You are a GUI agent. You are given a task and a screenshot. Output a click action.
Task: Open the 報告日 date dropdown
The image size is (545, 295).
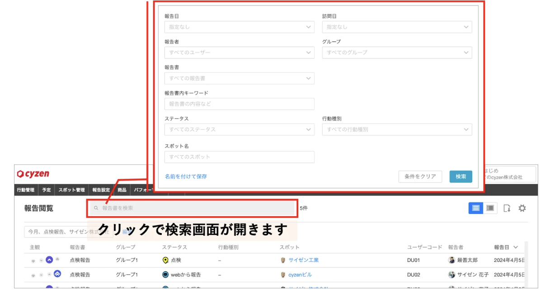(240, 27)
